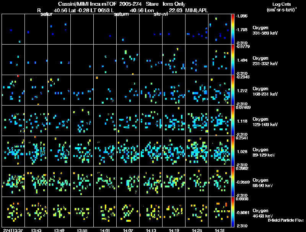Select the 14:01 time axis marker
The image size is (306, 232).
(x=105, y=230)
